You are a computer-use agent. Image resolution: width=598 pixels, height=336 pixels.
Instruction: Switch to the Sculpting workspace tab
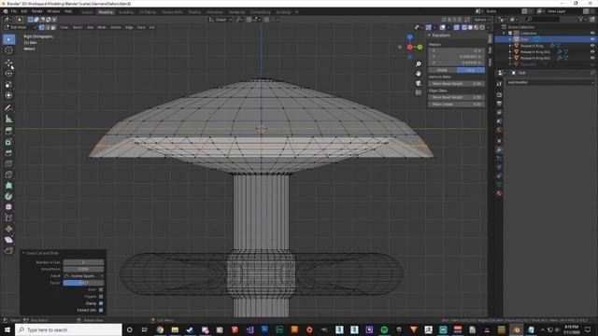[126, 12]
